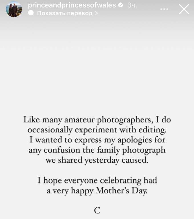Close the story with the X icon
The width and height of the screenshot is (194, 219).
184,9
